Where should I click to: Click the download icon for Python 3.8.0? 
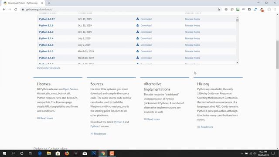pyautogui.click(x=138, y=32)
